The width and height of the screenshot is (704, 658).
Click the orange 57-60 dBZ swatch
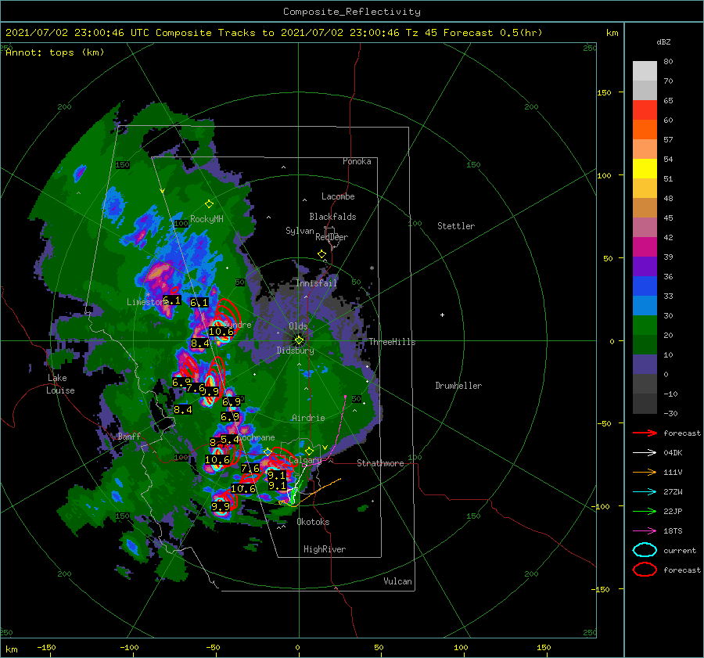tap(645, 130)
